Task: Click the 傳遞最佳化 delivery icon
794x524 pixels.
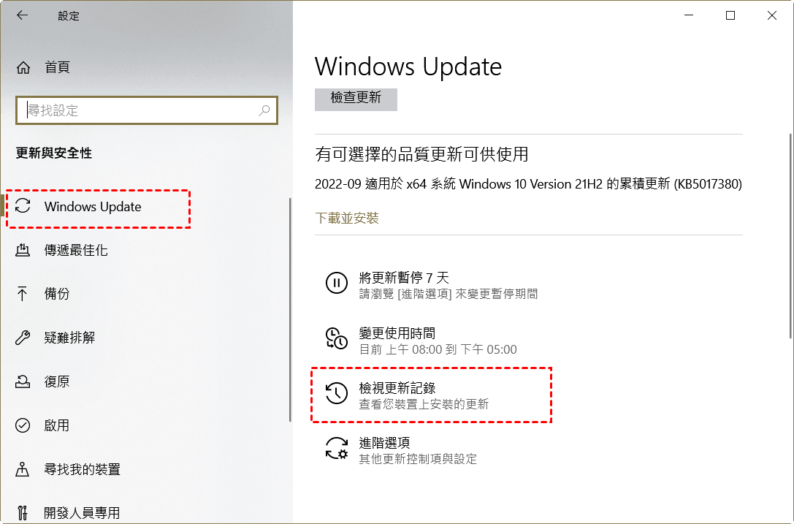Action: (x=23, y=250)
